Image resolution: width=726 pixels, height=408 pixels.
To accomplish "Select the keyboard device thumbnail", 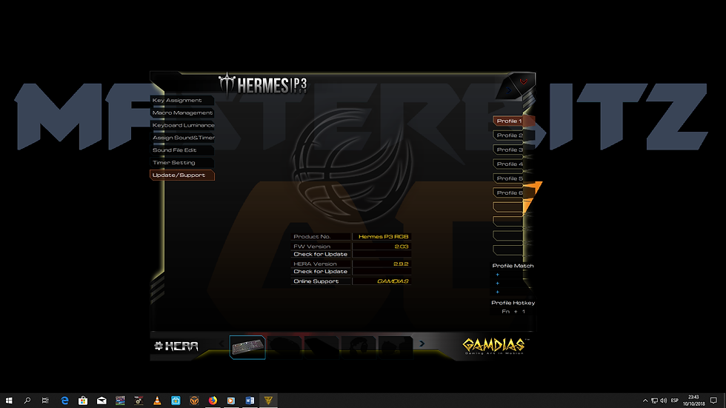I will click(247, 347).
